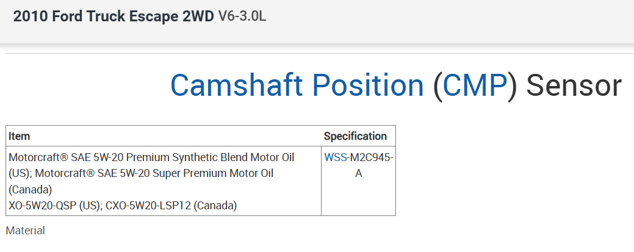Viewport: 634px width, 252px height.
Task: Open the WSS specification link
Action: coord(336,157)
